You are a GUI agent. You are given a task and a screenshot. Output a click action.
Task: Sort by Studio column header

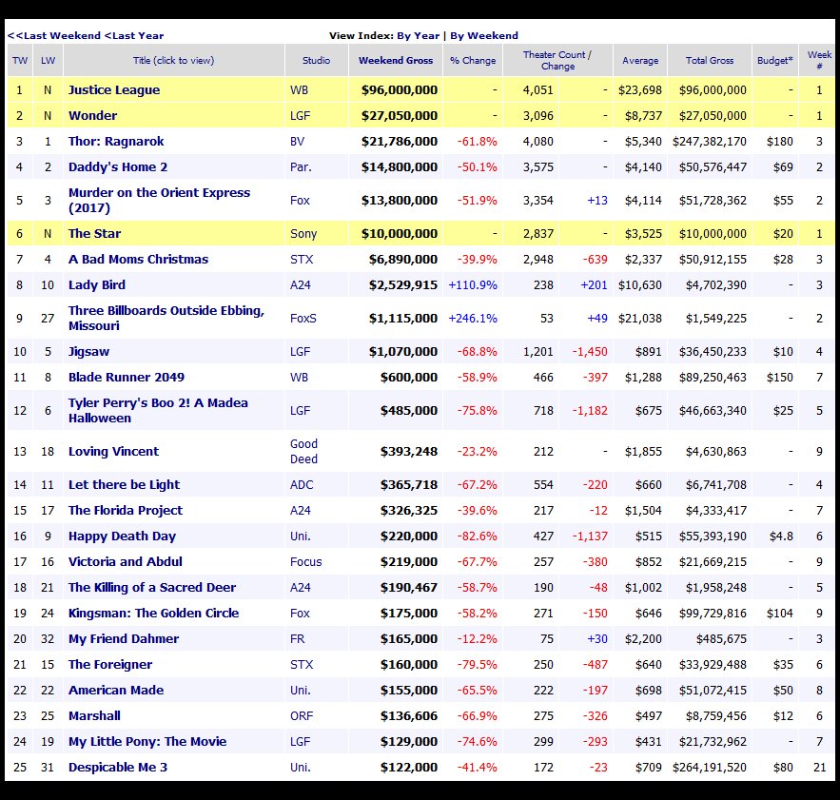(x=316, y=61)
